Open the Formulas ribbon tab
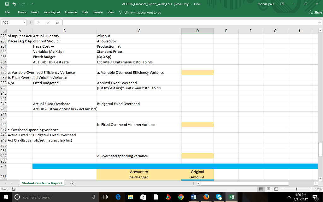The width and height of the screenshot is (323, 202). point(71,12)
